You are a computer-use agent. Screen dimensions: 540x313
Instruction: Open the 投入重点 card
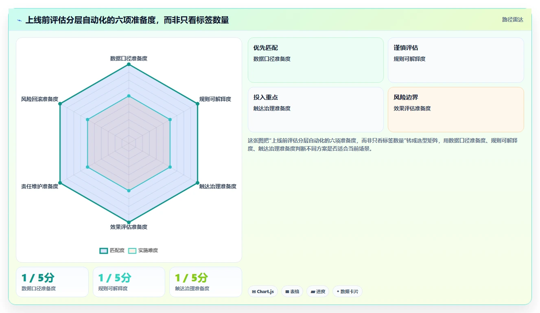tap(316, 110)
